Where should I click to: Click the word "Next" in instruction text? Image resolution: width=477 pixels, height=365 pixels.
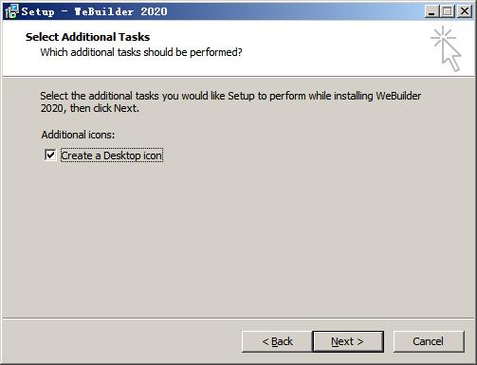(125, 108)
